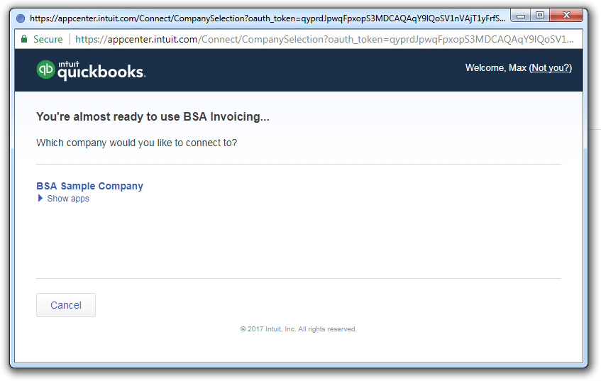Screen dimensions: 601x381
Task: Click the window title bar URL text
Action: pyautogui.click(x=268, y=18)
